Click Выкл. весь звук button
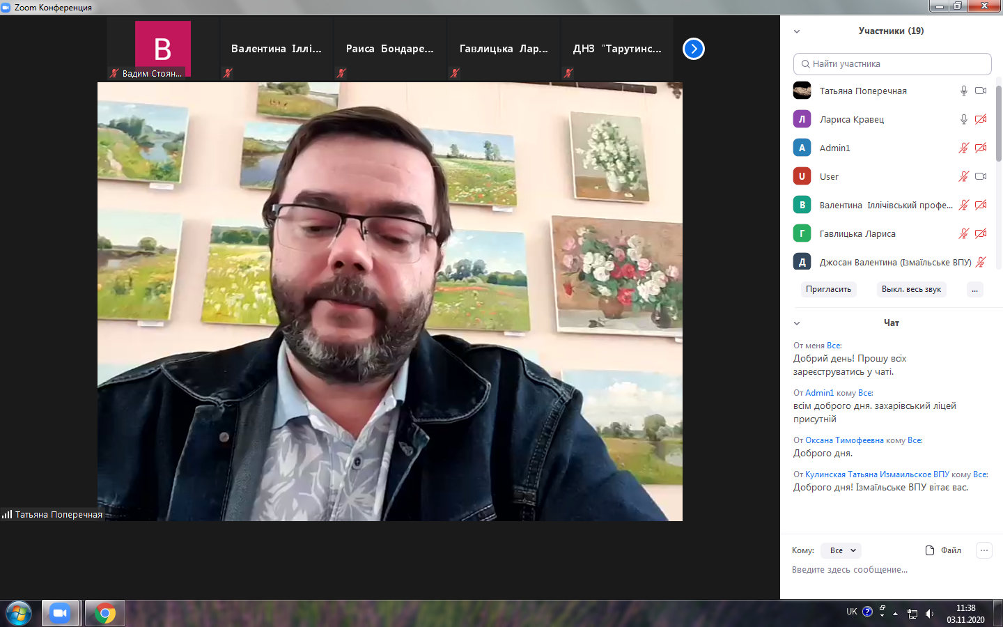This screenshot has width=1003, height=627. tap(911, 289)
